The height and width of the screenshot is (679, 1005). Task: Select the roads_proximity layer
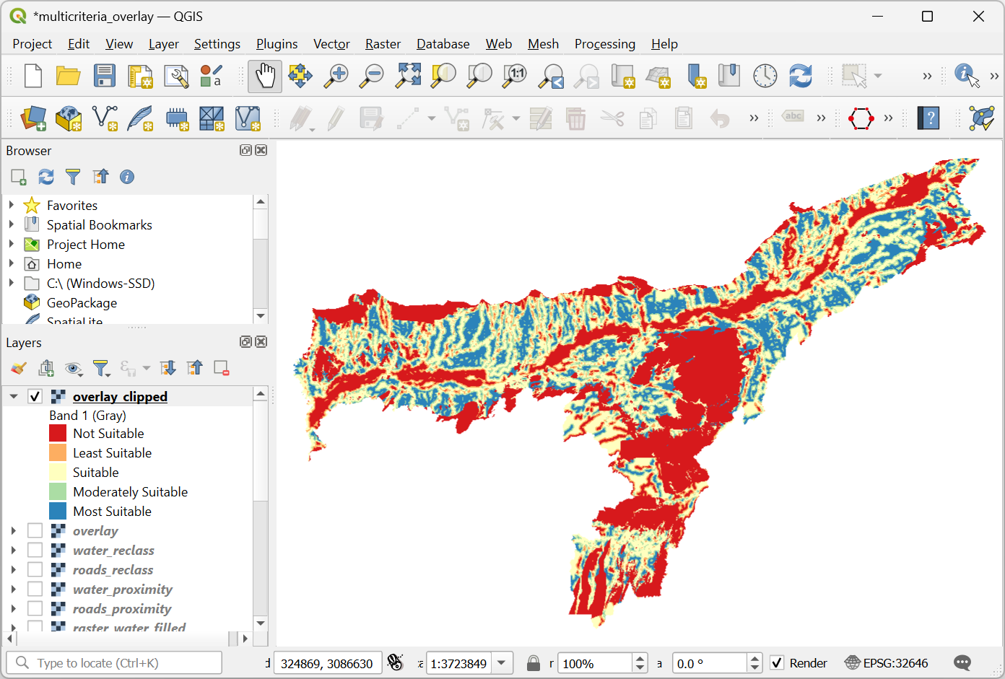[122, 609]
